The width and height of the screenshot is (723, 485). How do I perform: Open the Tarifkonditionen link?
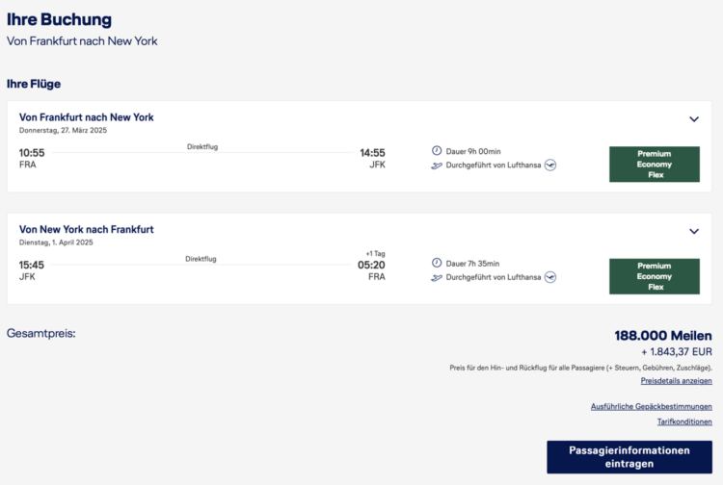pos(684,421)
